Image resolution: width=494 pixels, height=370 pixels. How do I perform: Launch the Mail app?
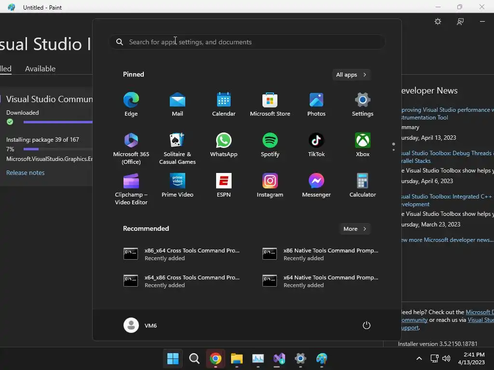[178, 105]
